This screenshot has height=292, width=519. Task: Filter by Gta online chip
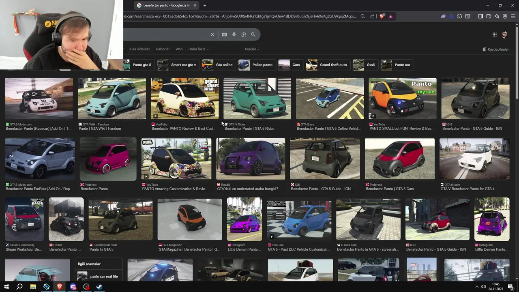[218, 65]
